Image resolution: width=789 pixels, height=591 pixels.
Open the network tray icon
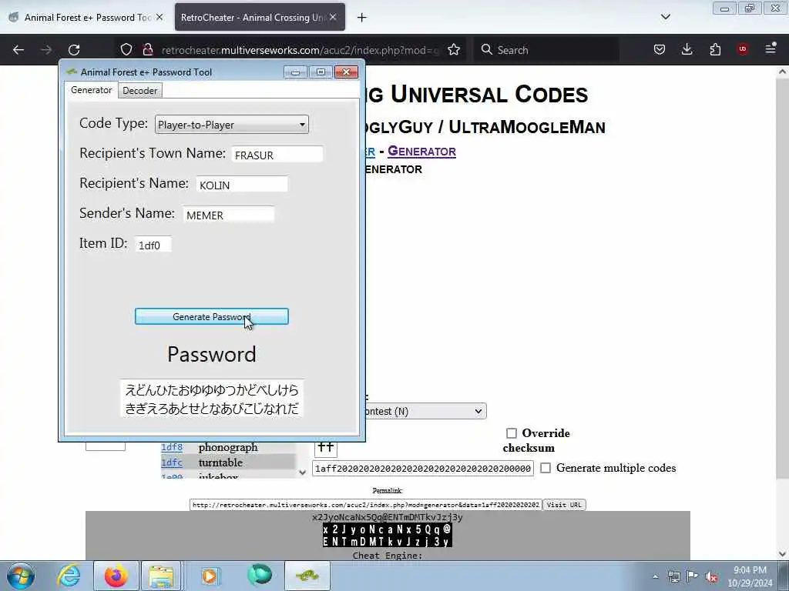coord(673,576)
